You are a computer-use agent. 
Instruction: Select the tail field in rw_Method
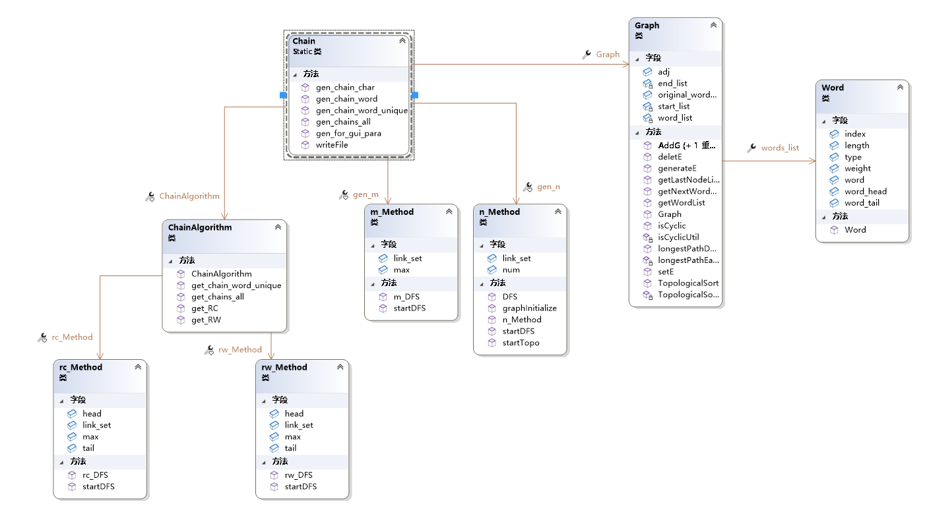click(290, 448)
